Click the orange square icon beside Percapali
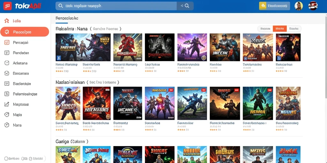 tap(7, 42)
